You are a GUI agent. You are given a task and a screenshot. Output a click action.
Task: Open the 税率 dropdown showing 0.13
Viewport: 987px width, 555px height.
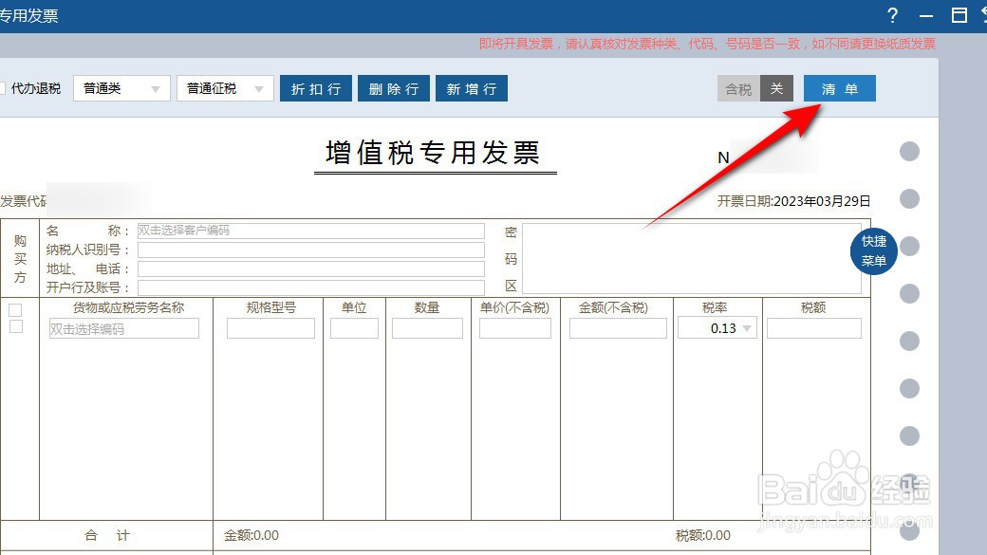[748, 327]
